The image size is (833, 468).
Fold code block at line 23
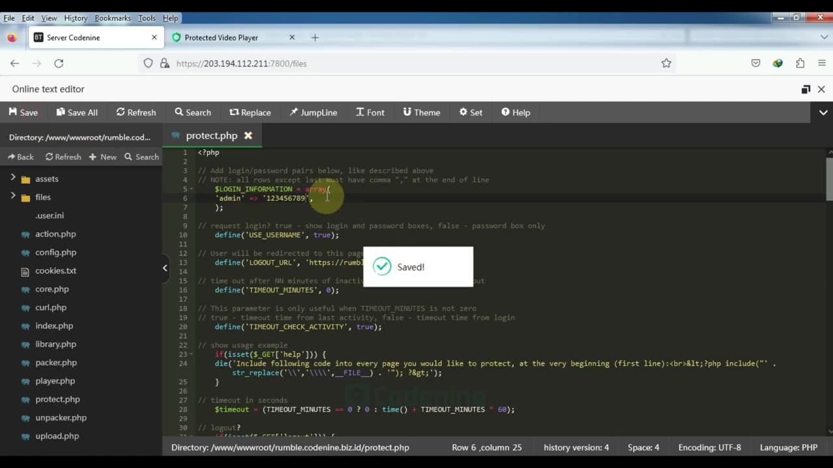pos(191,354)
